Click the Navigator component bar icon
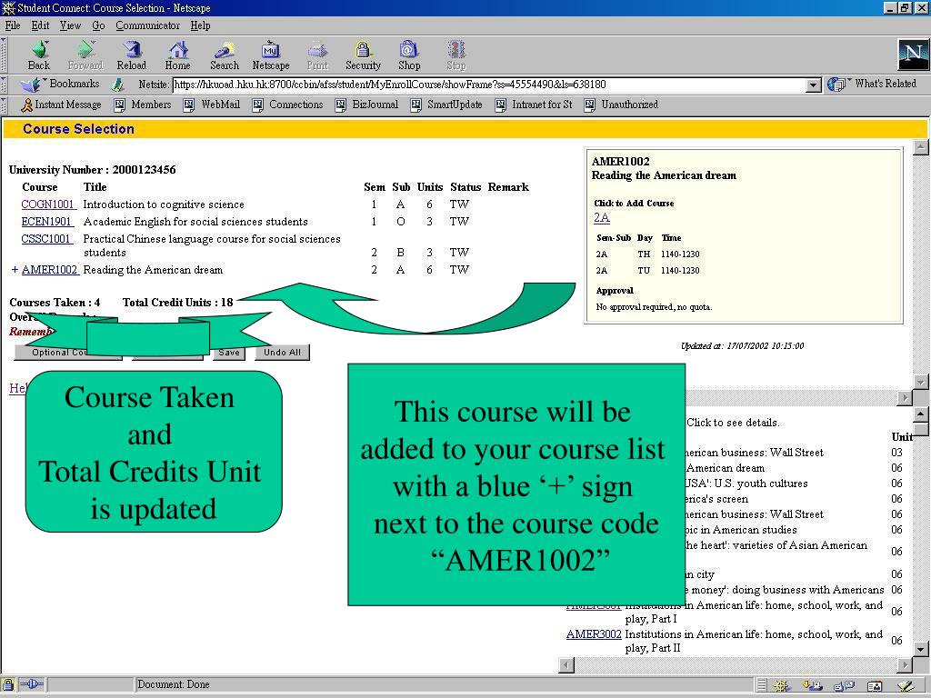 [782, 685]
